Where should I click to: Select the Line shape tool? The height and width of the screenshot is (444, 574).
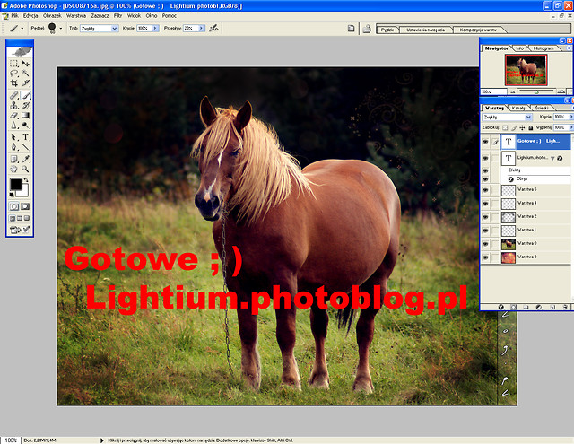(25, 147)
